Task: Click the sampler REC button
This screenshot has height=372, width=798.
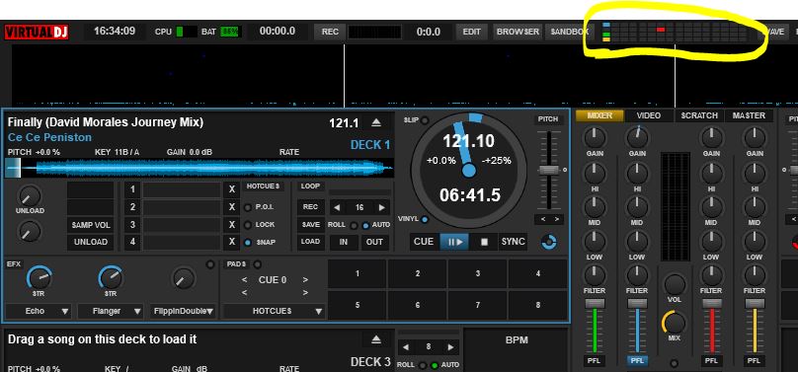Action: pyautogui.click(x=310, y=207)
